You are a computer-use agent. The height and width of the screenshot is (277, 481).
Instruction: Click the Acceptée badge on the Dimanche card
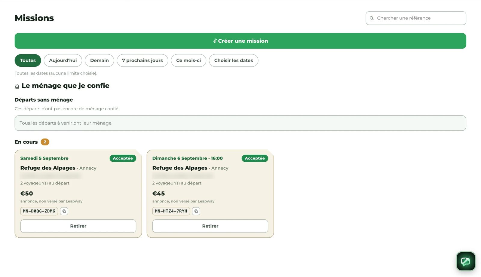click(x=255, y=158)
